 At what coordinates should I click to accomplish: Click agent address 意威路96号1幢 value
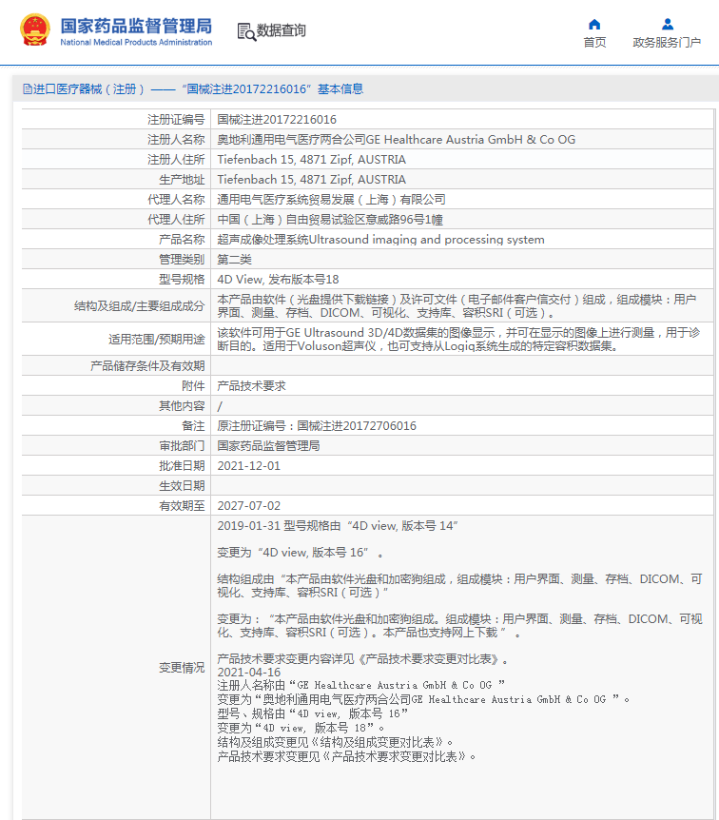(x=330, y=220)
